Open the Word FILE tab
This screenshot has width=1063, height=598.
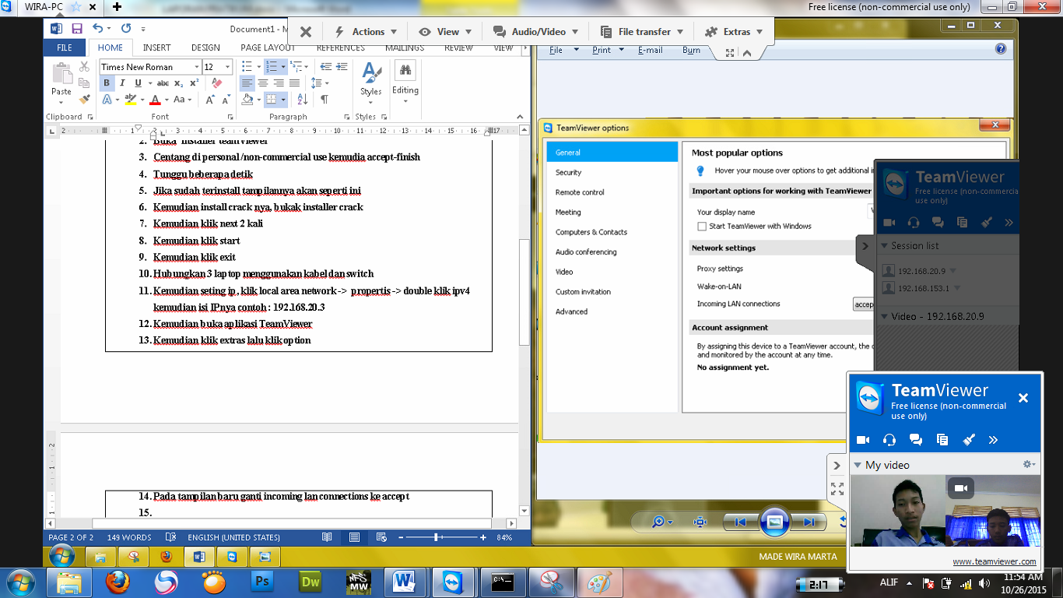[x=65, y=47]
